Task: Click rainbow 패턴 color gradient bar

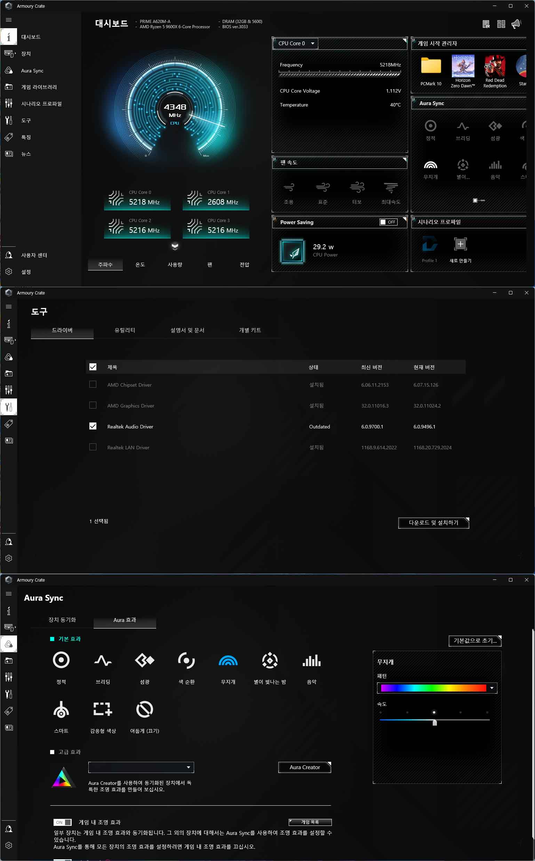Action: [433, 688]
